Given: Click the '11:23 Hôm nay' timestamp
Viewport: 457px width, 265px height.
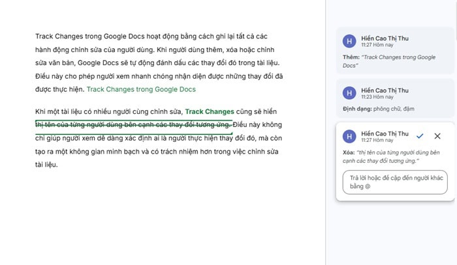Looking at the screenshot, I should 377,97.
